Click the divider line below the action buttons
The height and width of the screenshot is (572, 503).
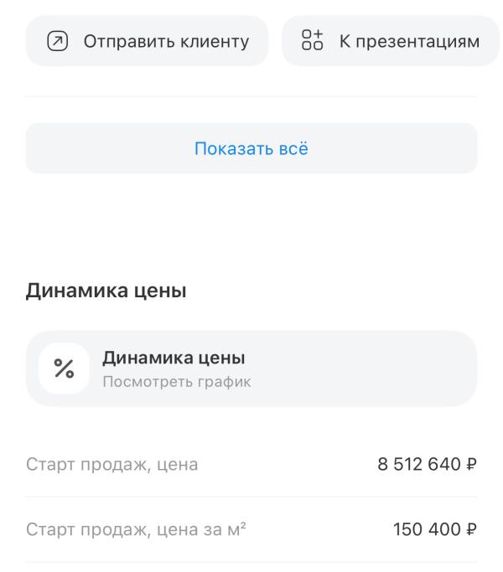click(x=251, y=96)
